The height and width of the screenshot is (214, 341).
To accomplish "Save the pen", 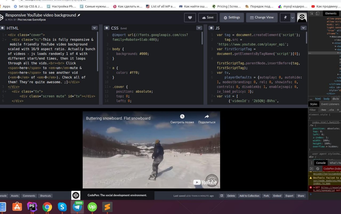I will tap(208, 18).
